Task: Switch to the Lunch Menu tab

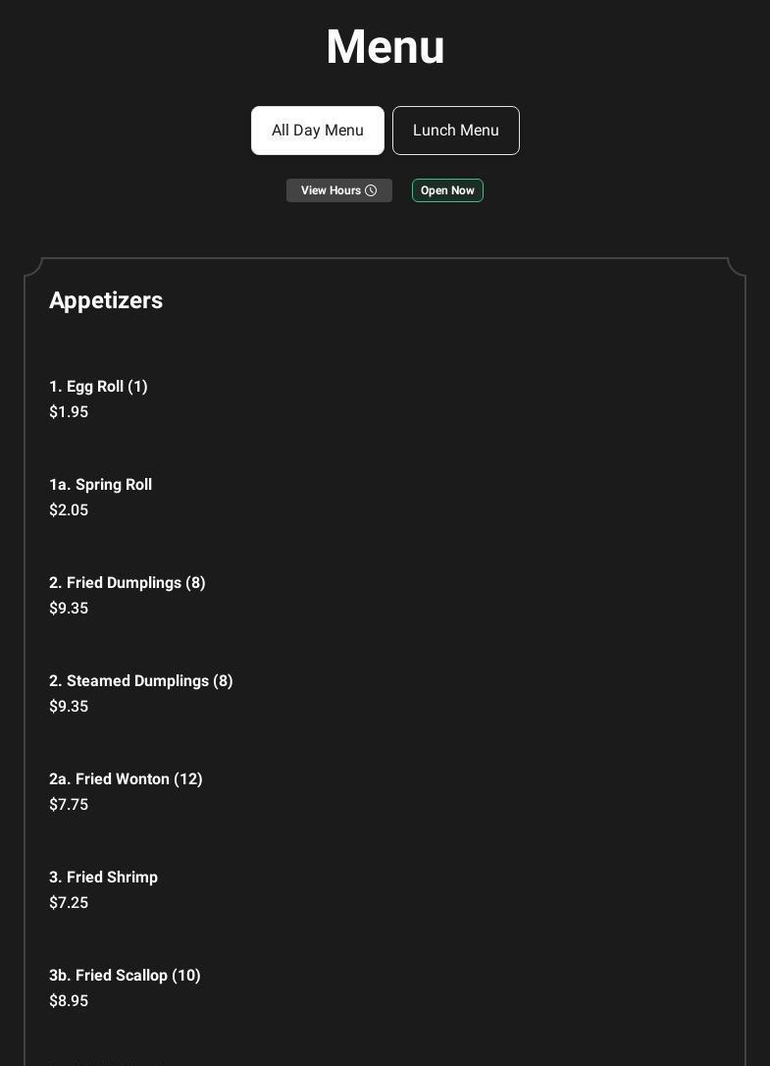Action: (x=456, y=131)
